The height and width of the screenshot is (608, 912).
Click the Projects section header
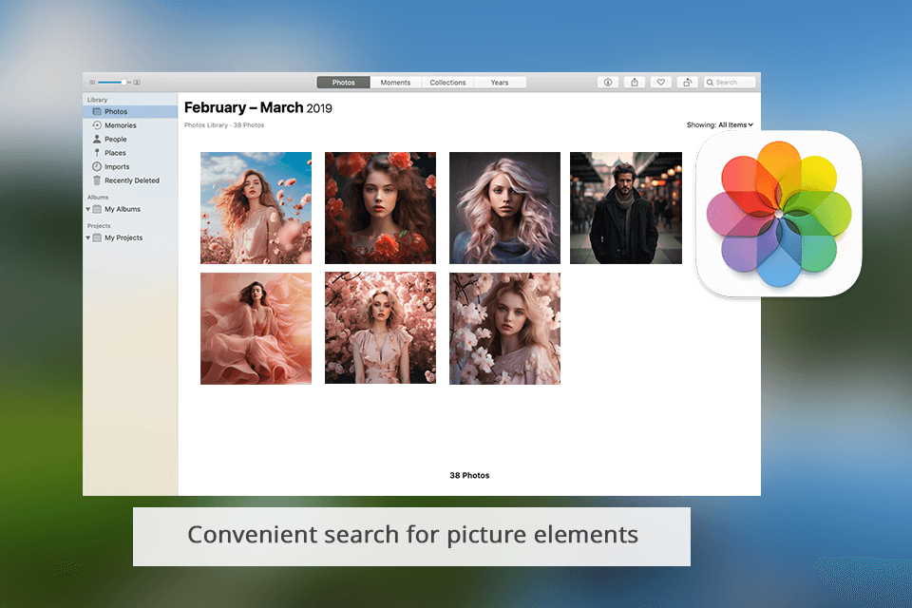[x=99, y=226]
